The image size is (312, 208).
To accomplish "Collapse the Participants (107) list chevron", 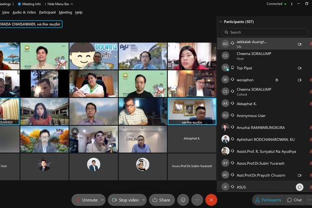I will pyautogui.click(x=220, y=21).
